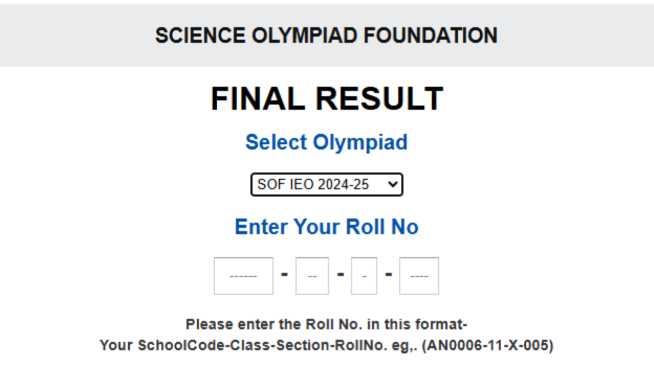Click the Enter Your Roll No label

(x=326, y=226)
